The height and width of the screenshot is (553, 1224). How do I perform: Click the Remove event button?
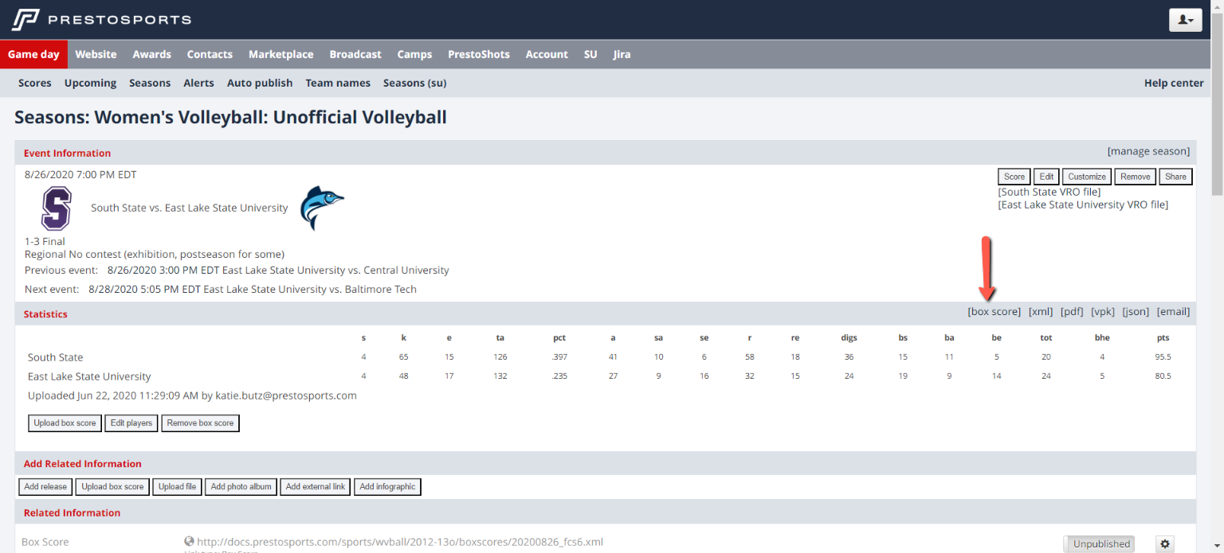pyautogui.click(x=1136, y=177)
